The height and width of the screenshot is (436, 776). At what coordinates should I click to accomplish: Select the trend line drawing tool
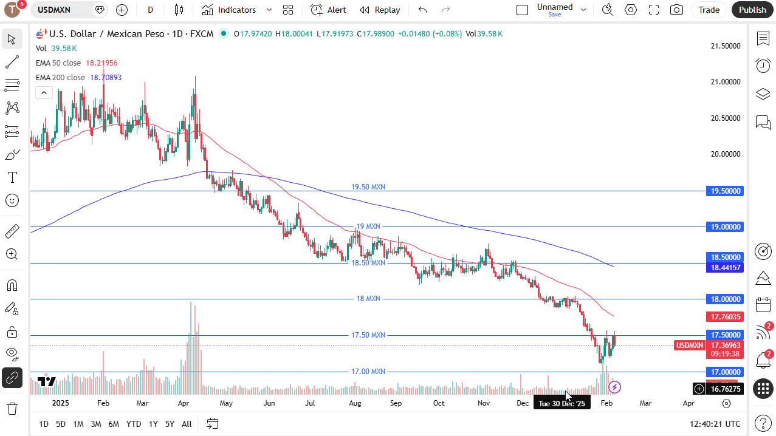point(12,63)
